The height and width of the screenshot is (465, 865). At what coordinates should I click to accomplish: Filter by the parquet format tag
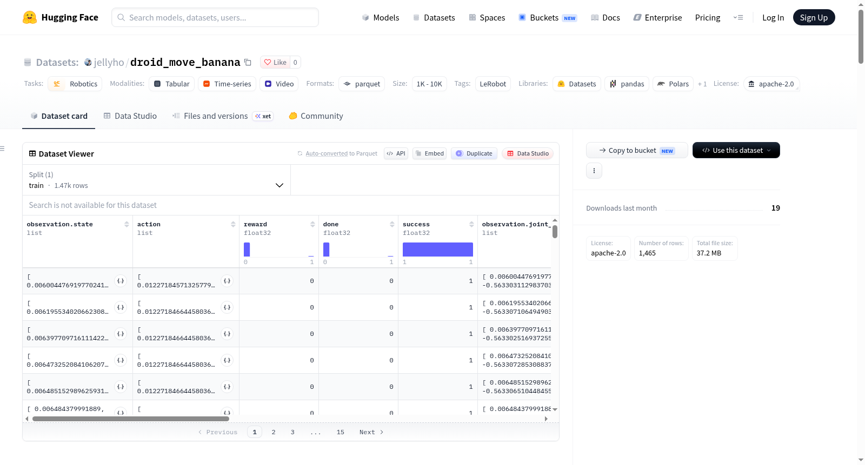coord(362,84)
